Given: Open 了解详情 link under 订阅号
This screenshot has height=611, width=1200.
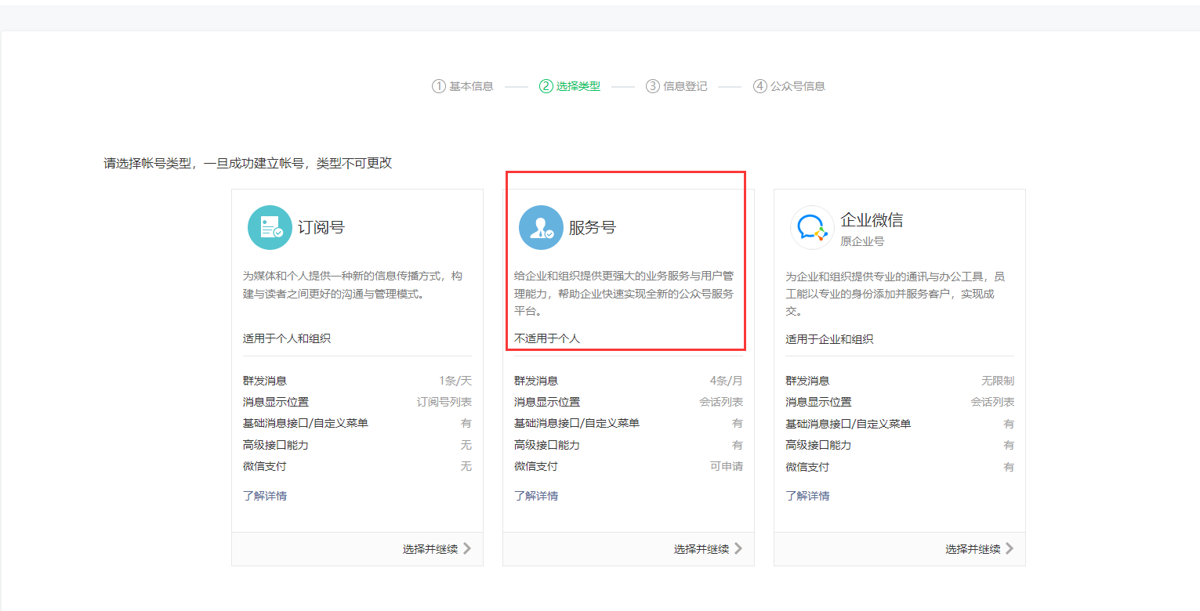Looking at the screenshot, I should [x=265, y=496].
